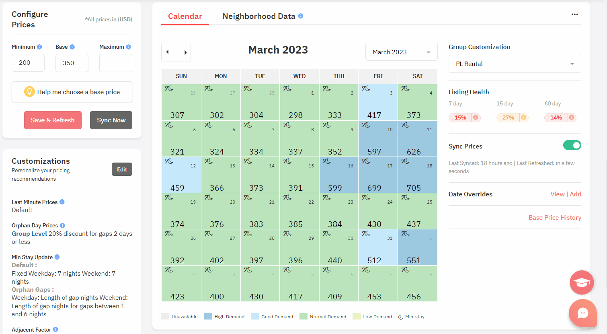Click the graduation cap tutorial icon
The width and height of the screenshot is (607, 334).
(x=582, y=282)
